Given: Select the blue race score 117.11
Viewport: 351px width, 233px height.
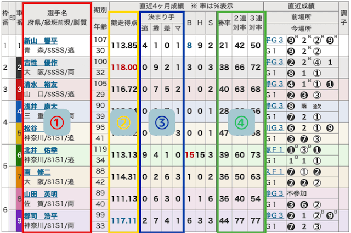Looking at the screenshot, I should pyautogui.click(x=124, y=221).
